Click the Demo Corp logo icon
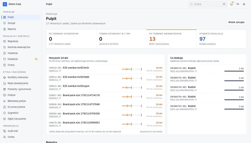This screenshot has height=143, width=251. (5, 4)
